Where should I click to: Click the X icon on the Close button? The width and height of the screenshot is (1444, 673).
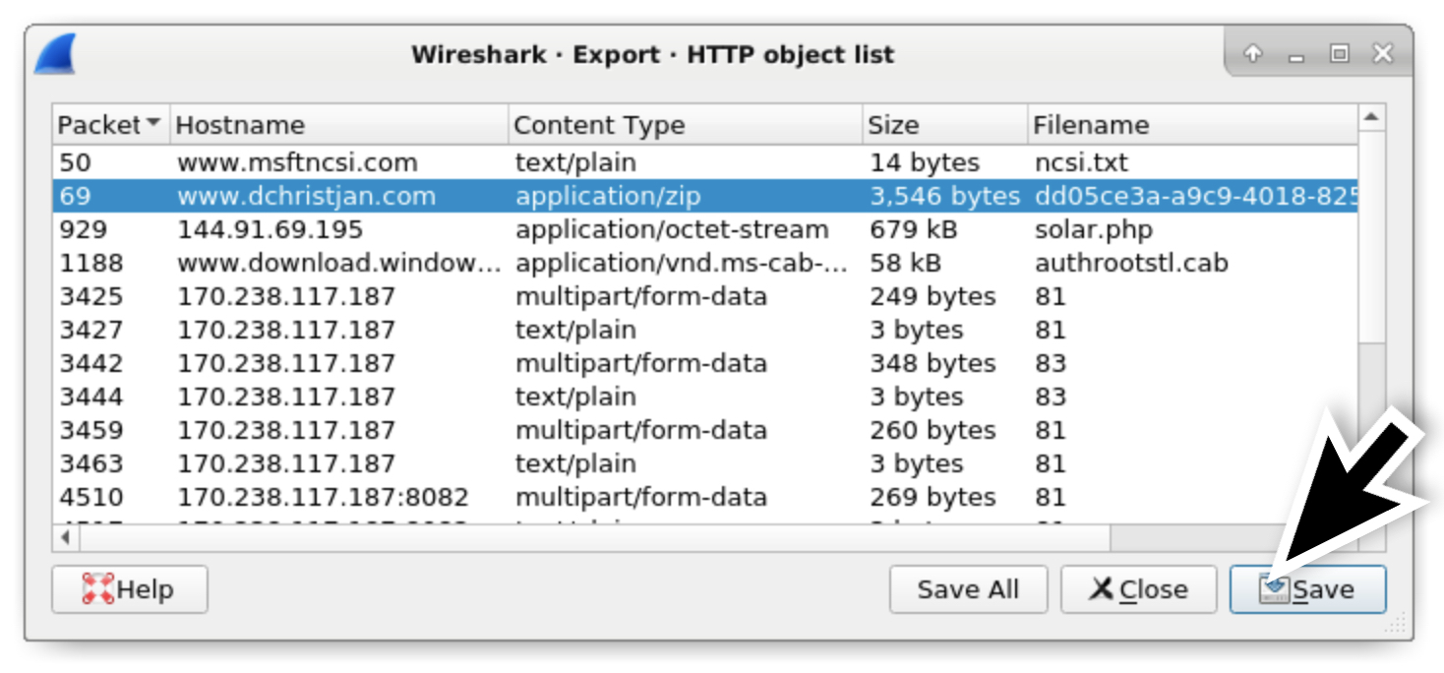[1102, 589]
